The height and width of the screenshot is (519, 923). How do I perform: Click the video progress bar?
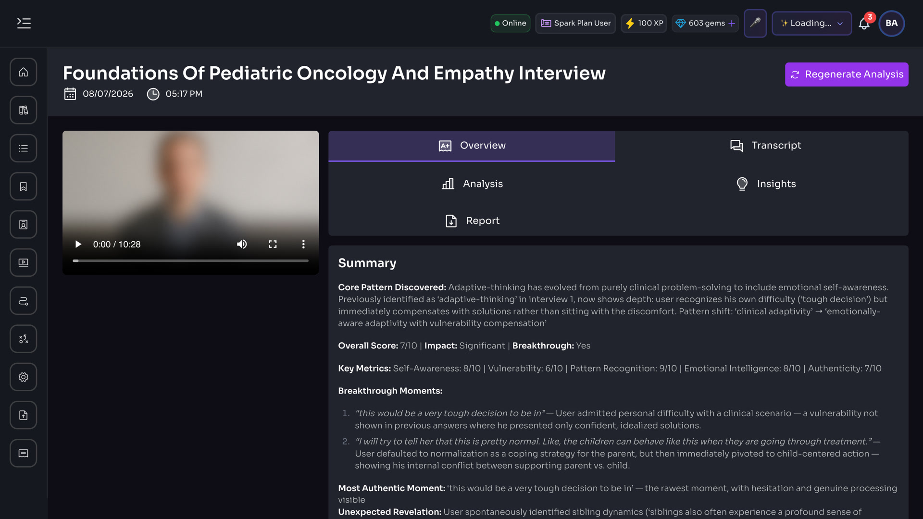click(x=190, y=261)
